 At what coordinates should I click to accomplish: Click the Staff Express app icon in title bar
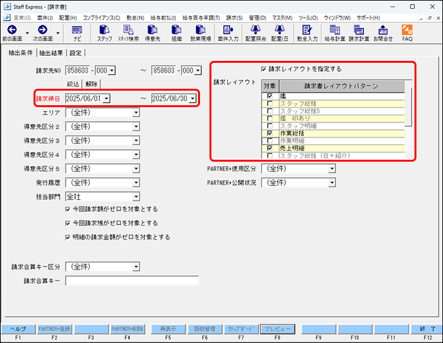coord(8,6)
